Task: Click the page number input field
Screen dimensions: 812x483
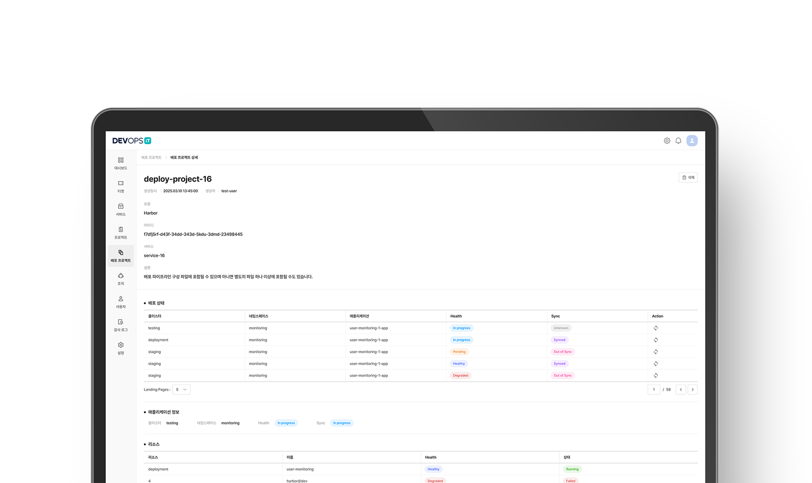Action: click(x=653, y=390)
